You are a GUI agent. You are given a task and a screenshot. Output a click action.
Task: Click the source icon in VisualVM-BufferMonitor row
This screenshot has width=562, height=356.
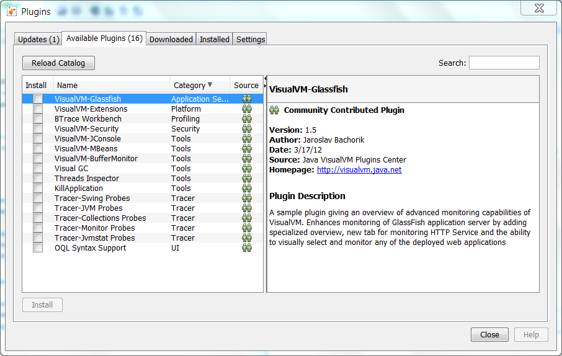click(247, 158)
